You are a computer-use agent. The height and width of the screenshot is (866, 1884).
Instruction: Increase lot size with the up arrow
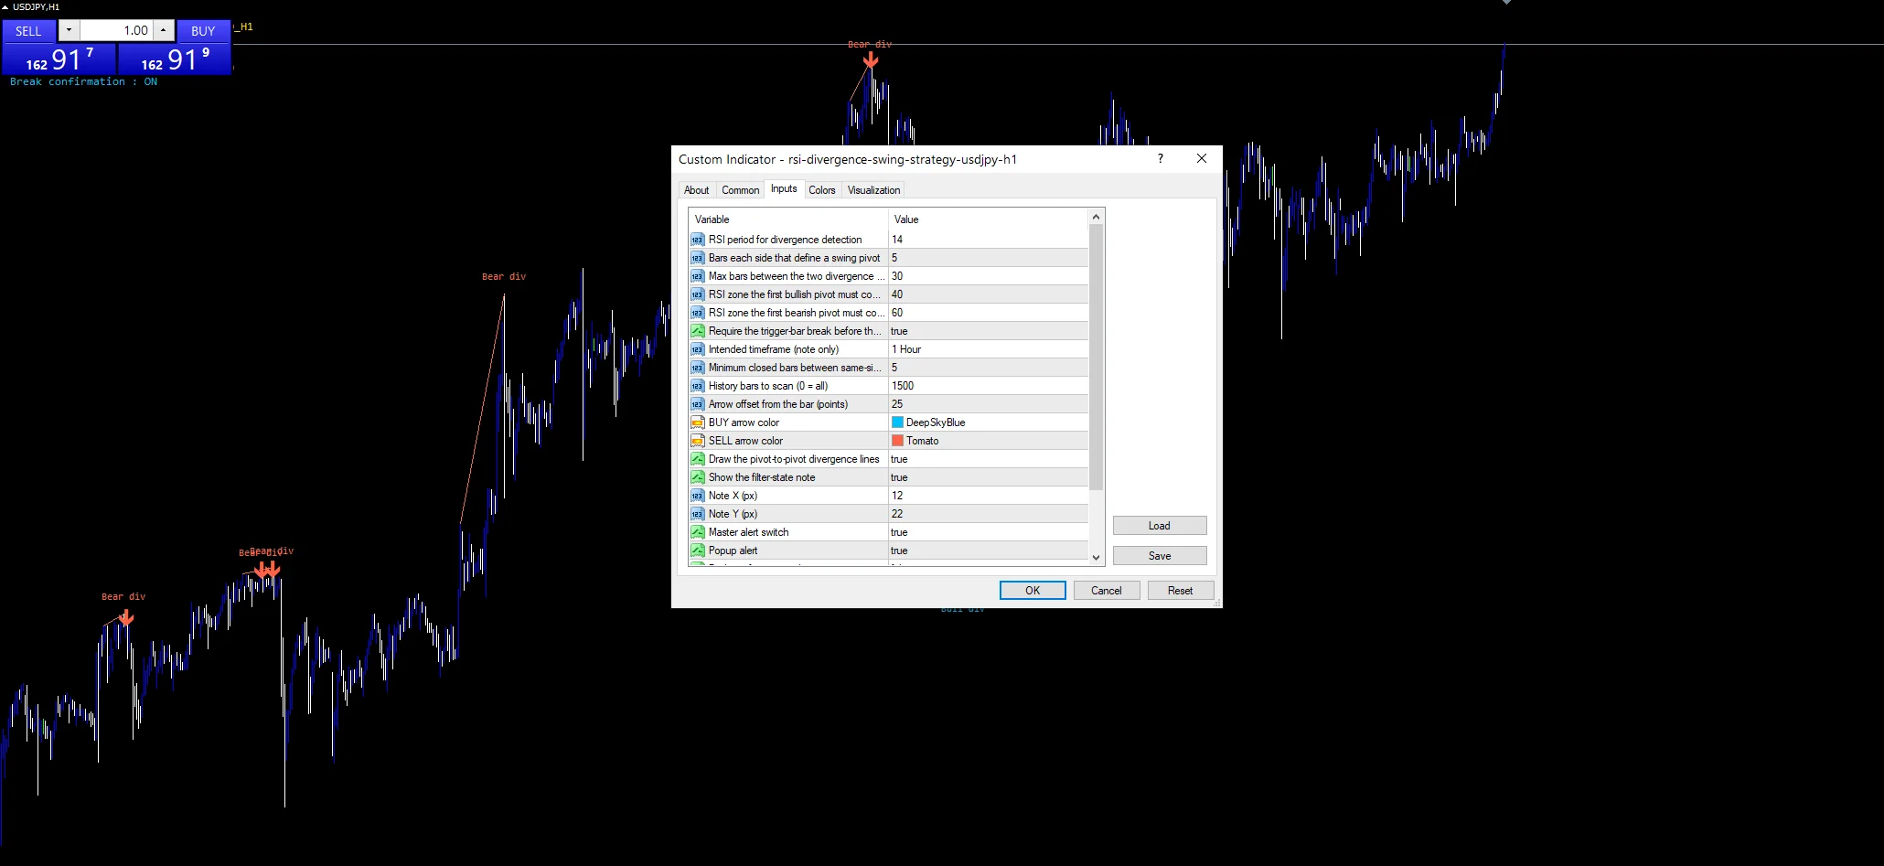pyautogui.click(x=163, y=30)
